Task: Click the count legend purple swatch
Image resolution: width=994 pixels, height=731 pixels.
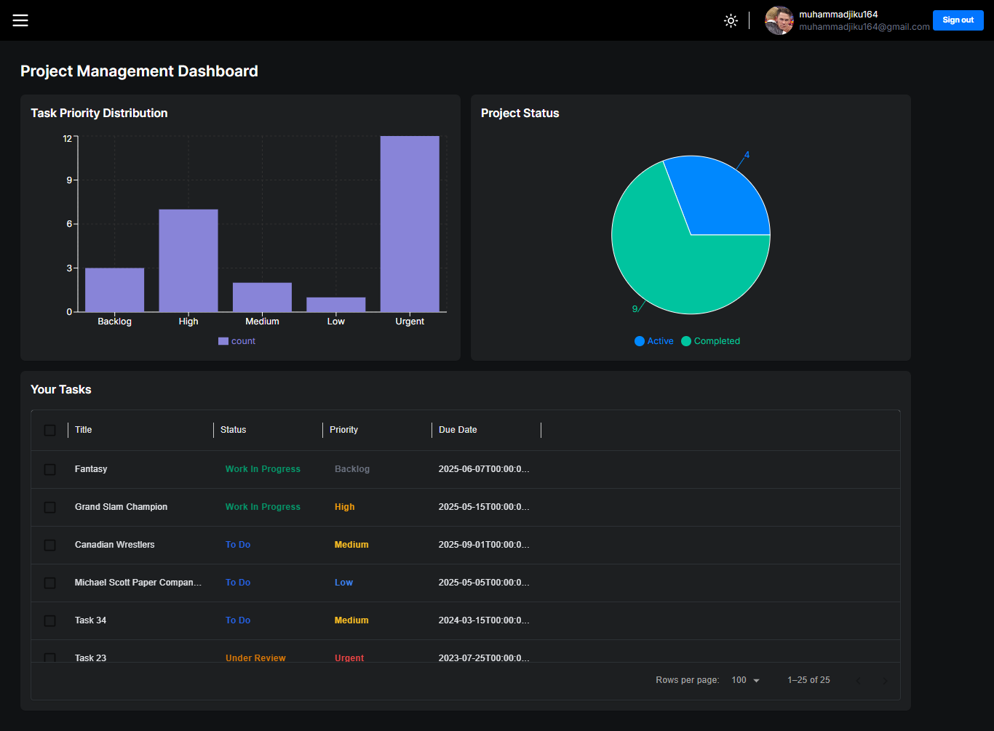Action: point(223,341)
